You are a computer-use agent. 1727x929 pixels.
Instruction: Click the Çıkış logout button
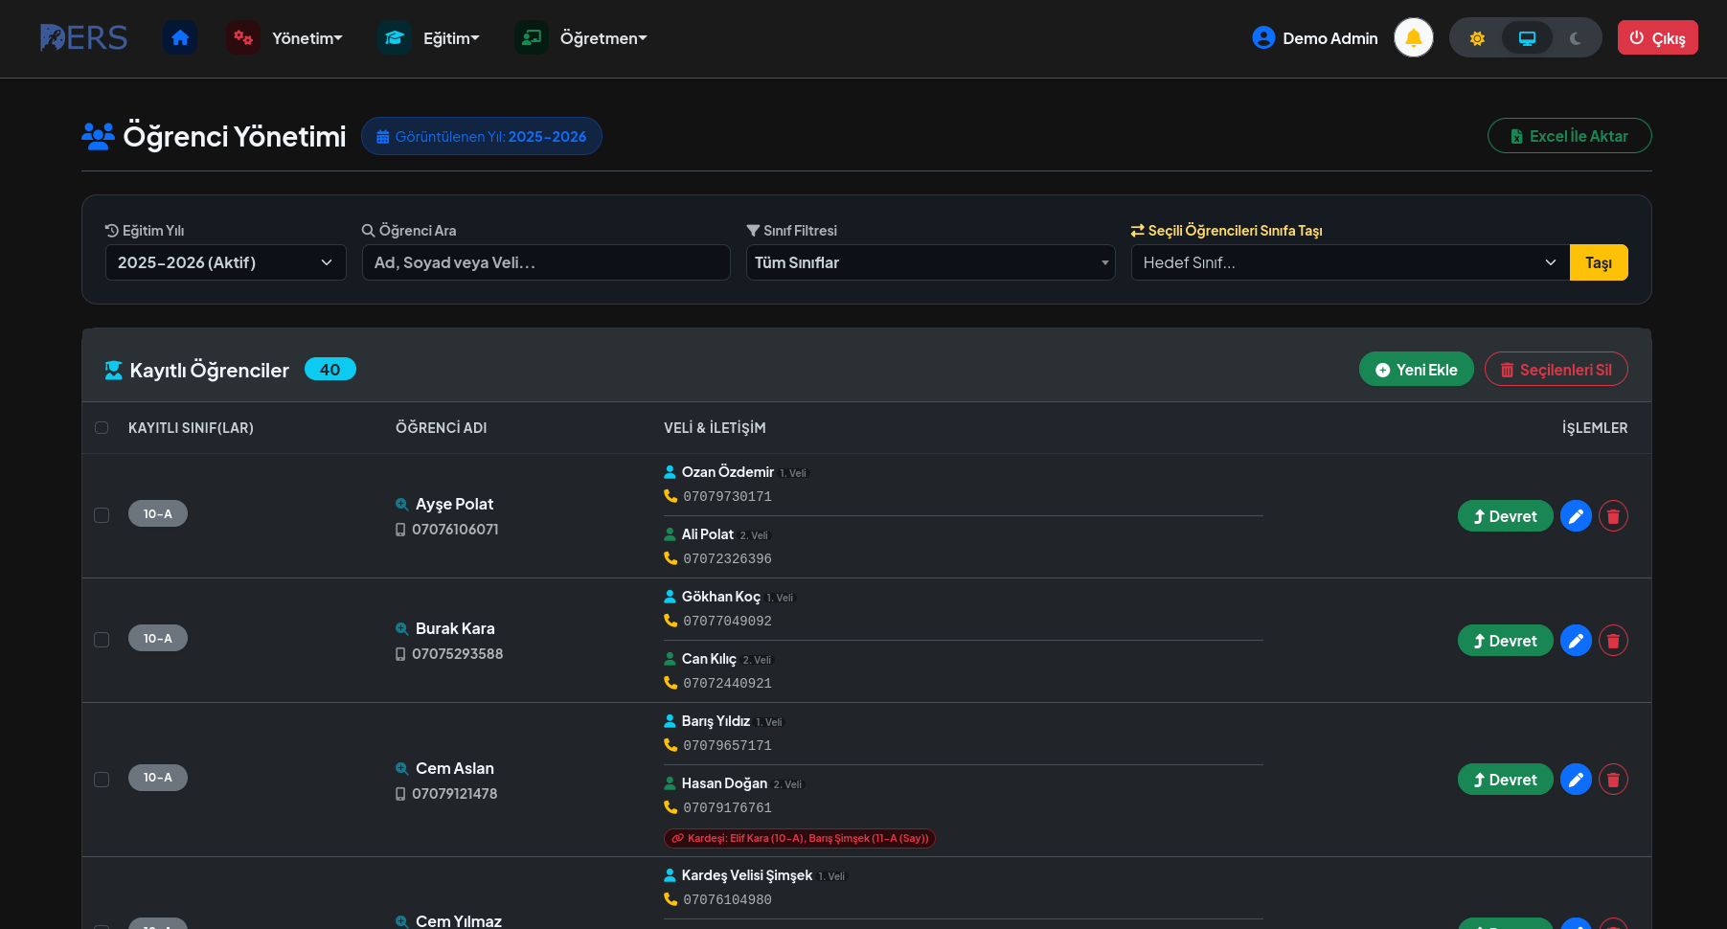click(1658, 38)
